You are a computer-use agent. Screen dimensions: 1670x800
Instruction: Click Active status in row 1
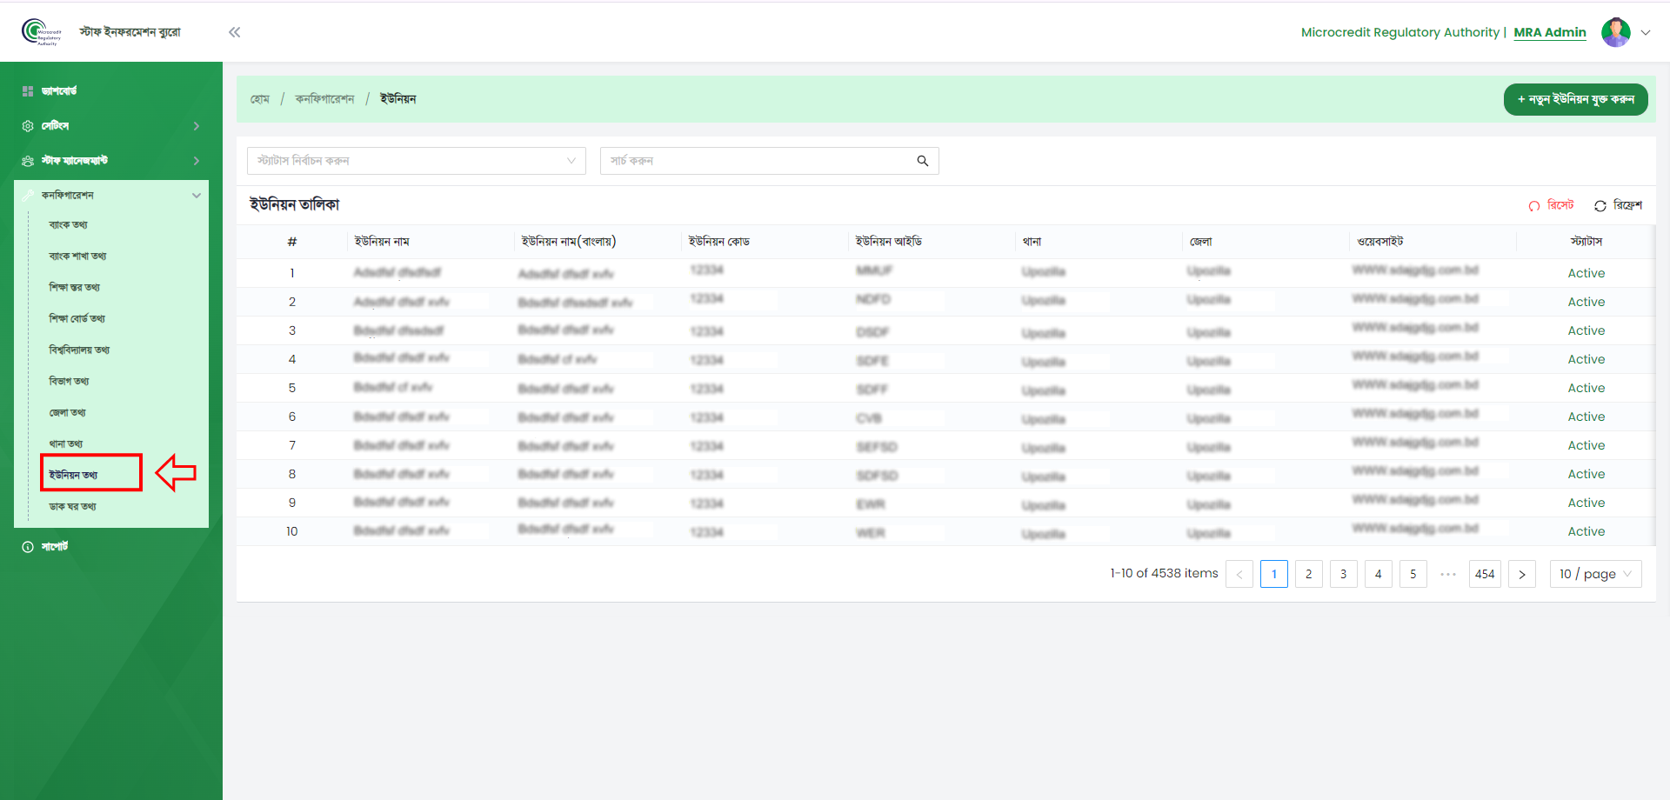(x=1586, y=273)
